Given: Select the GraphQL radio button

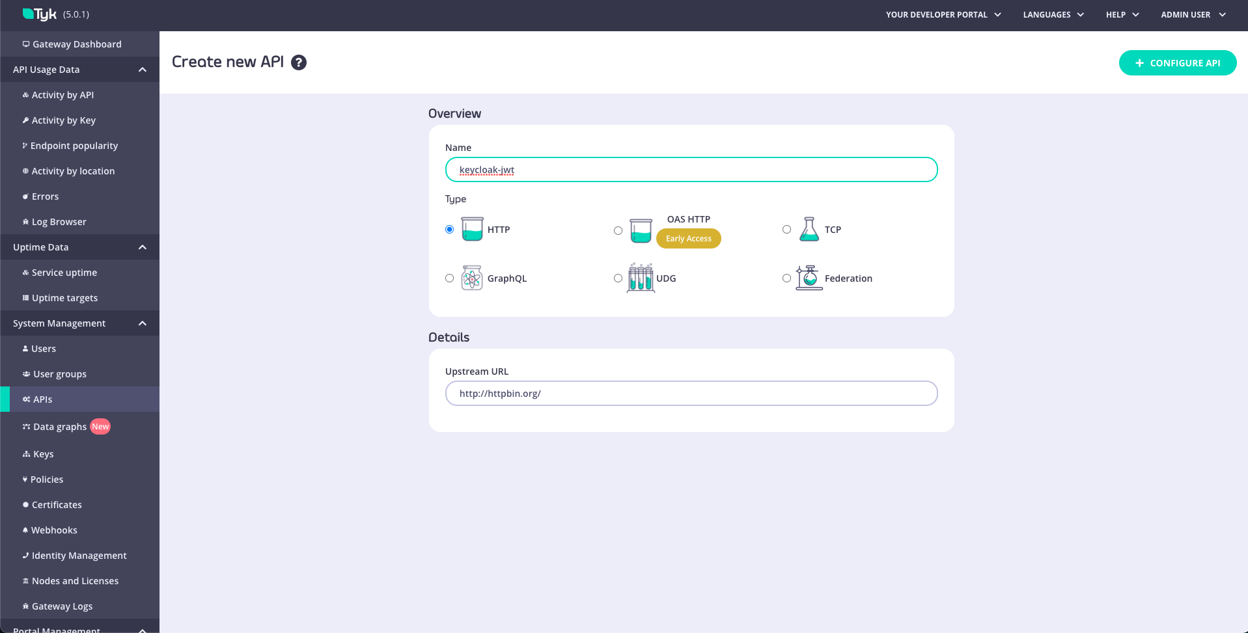Looking at the screenshot, I should click(x=449, y=278).
